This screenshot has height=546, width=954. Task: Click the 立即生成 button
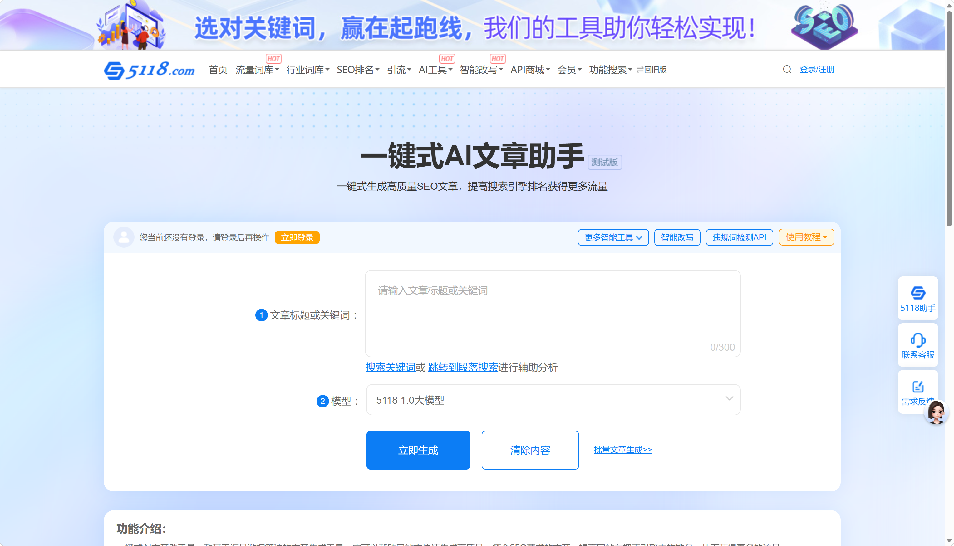point(418,450)
